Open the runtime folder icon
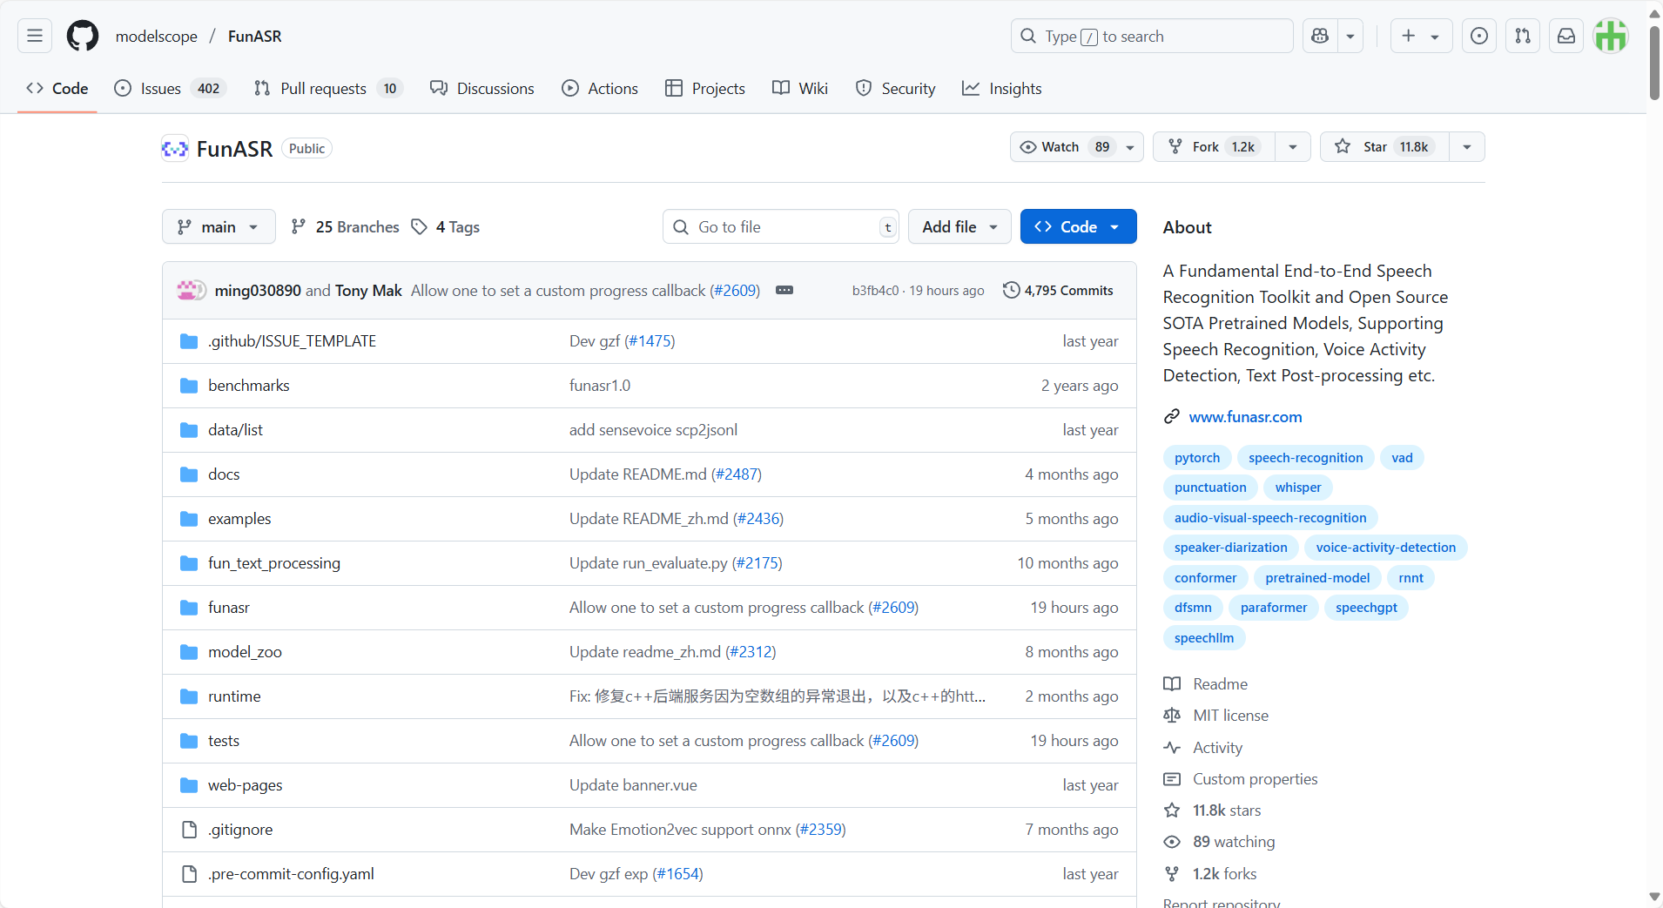This screenshot has height=908, width=1663. point(189,696)
